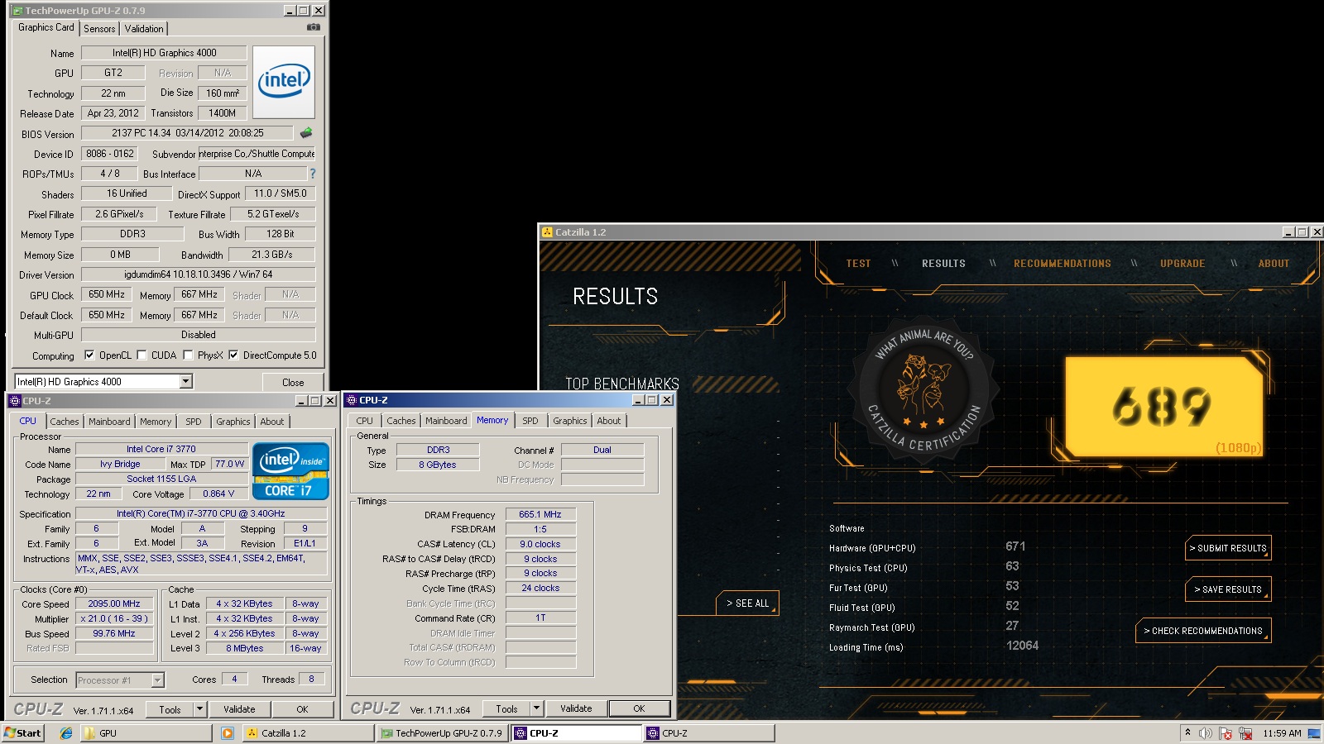Open the GPU folder taskbar button
Image resolution: width=1324 pixels, height=744 pixels.
click(145, 733)
